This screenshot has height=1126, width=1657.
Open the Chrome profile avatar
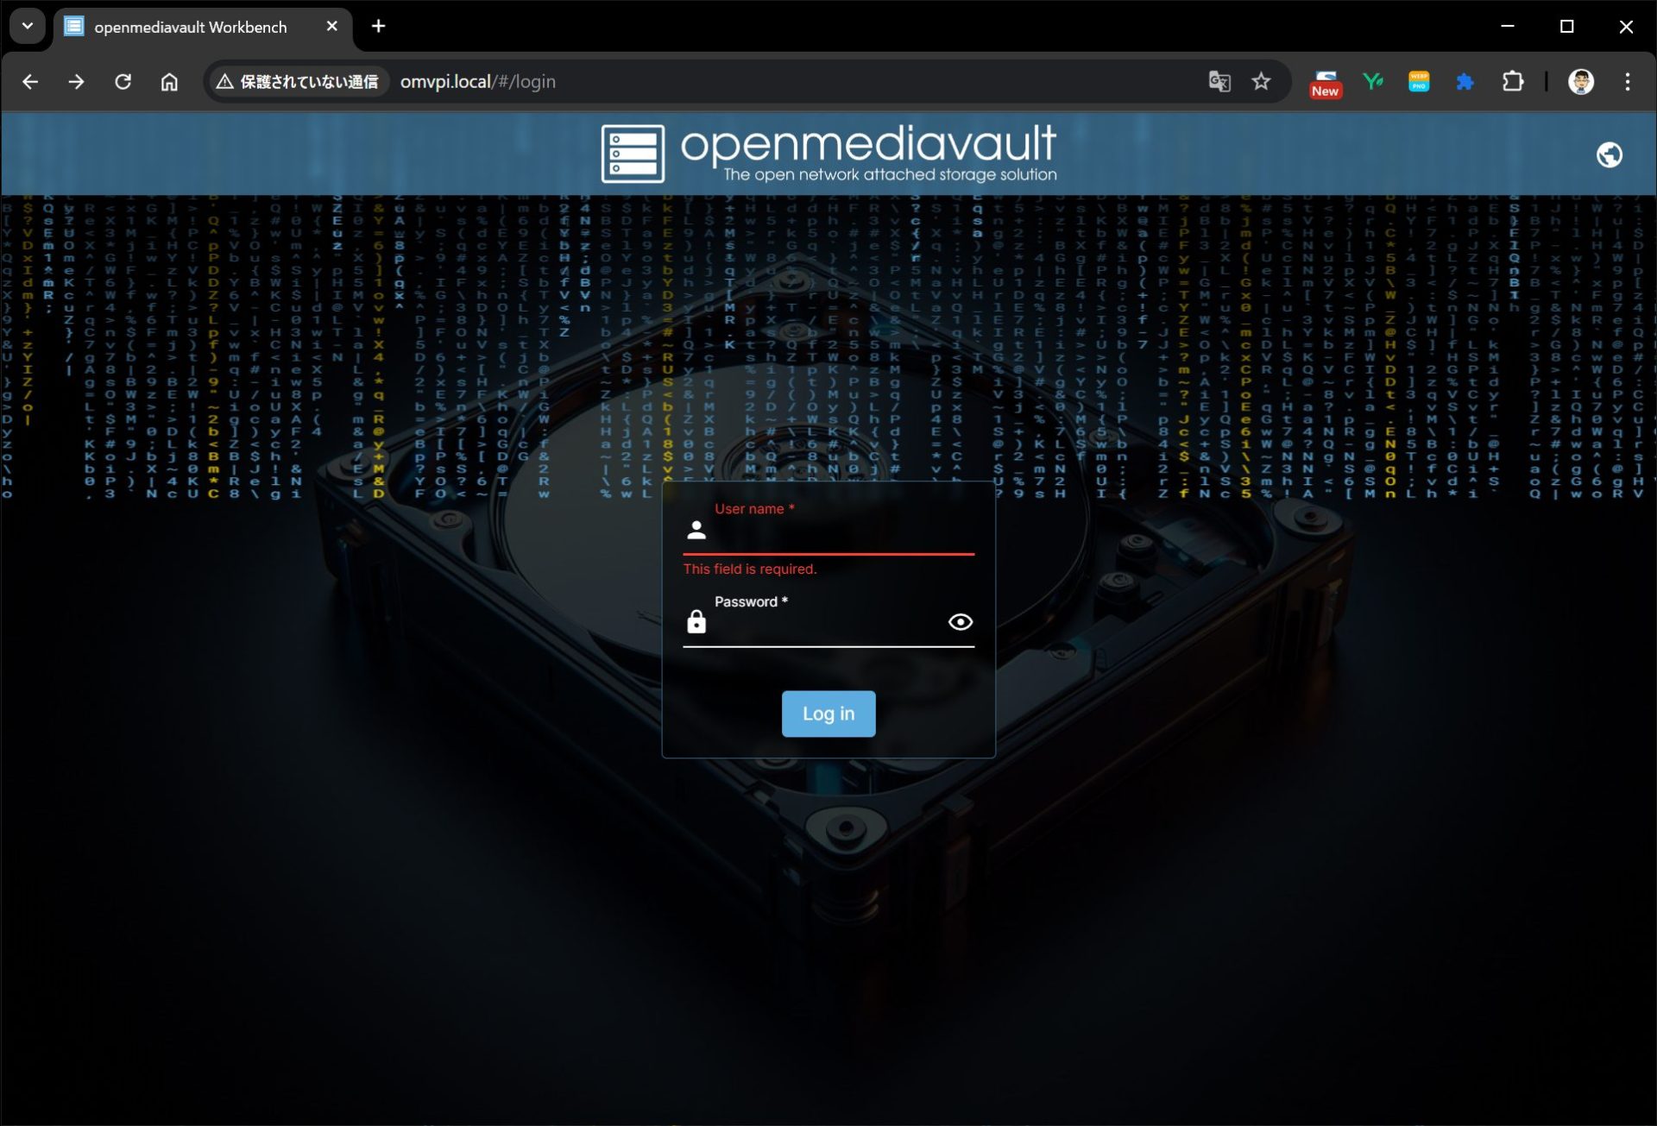pyautogui.click(x=1580, y=82)
